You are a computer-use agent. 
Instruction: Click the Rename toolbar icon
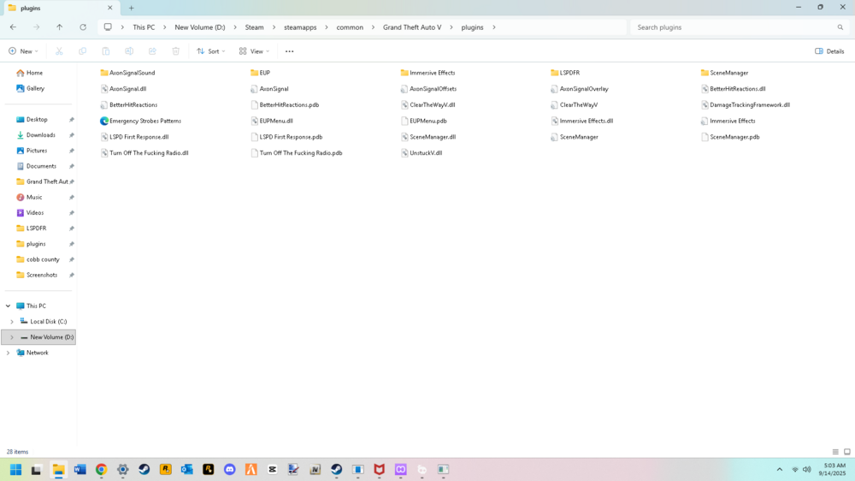(x=129, y=51)
